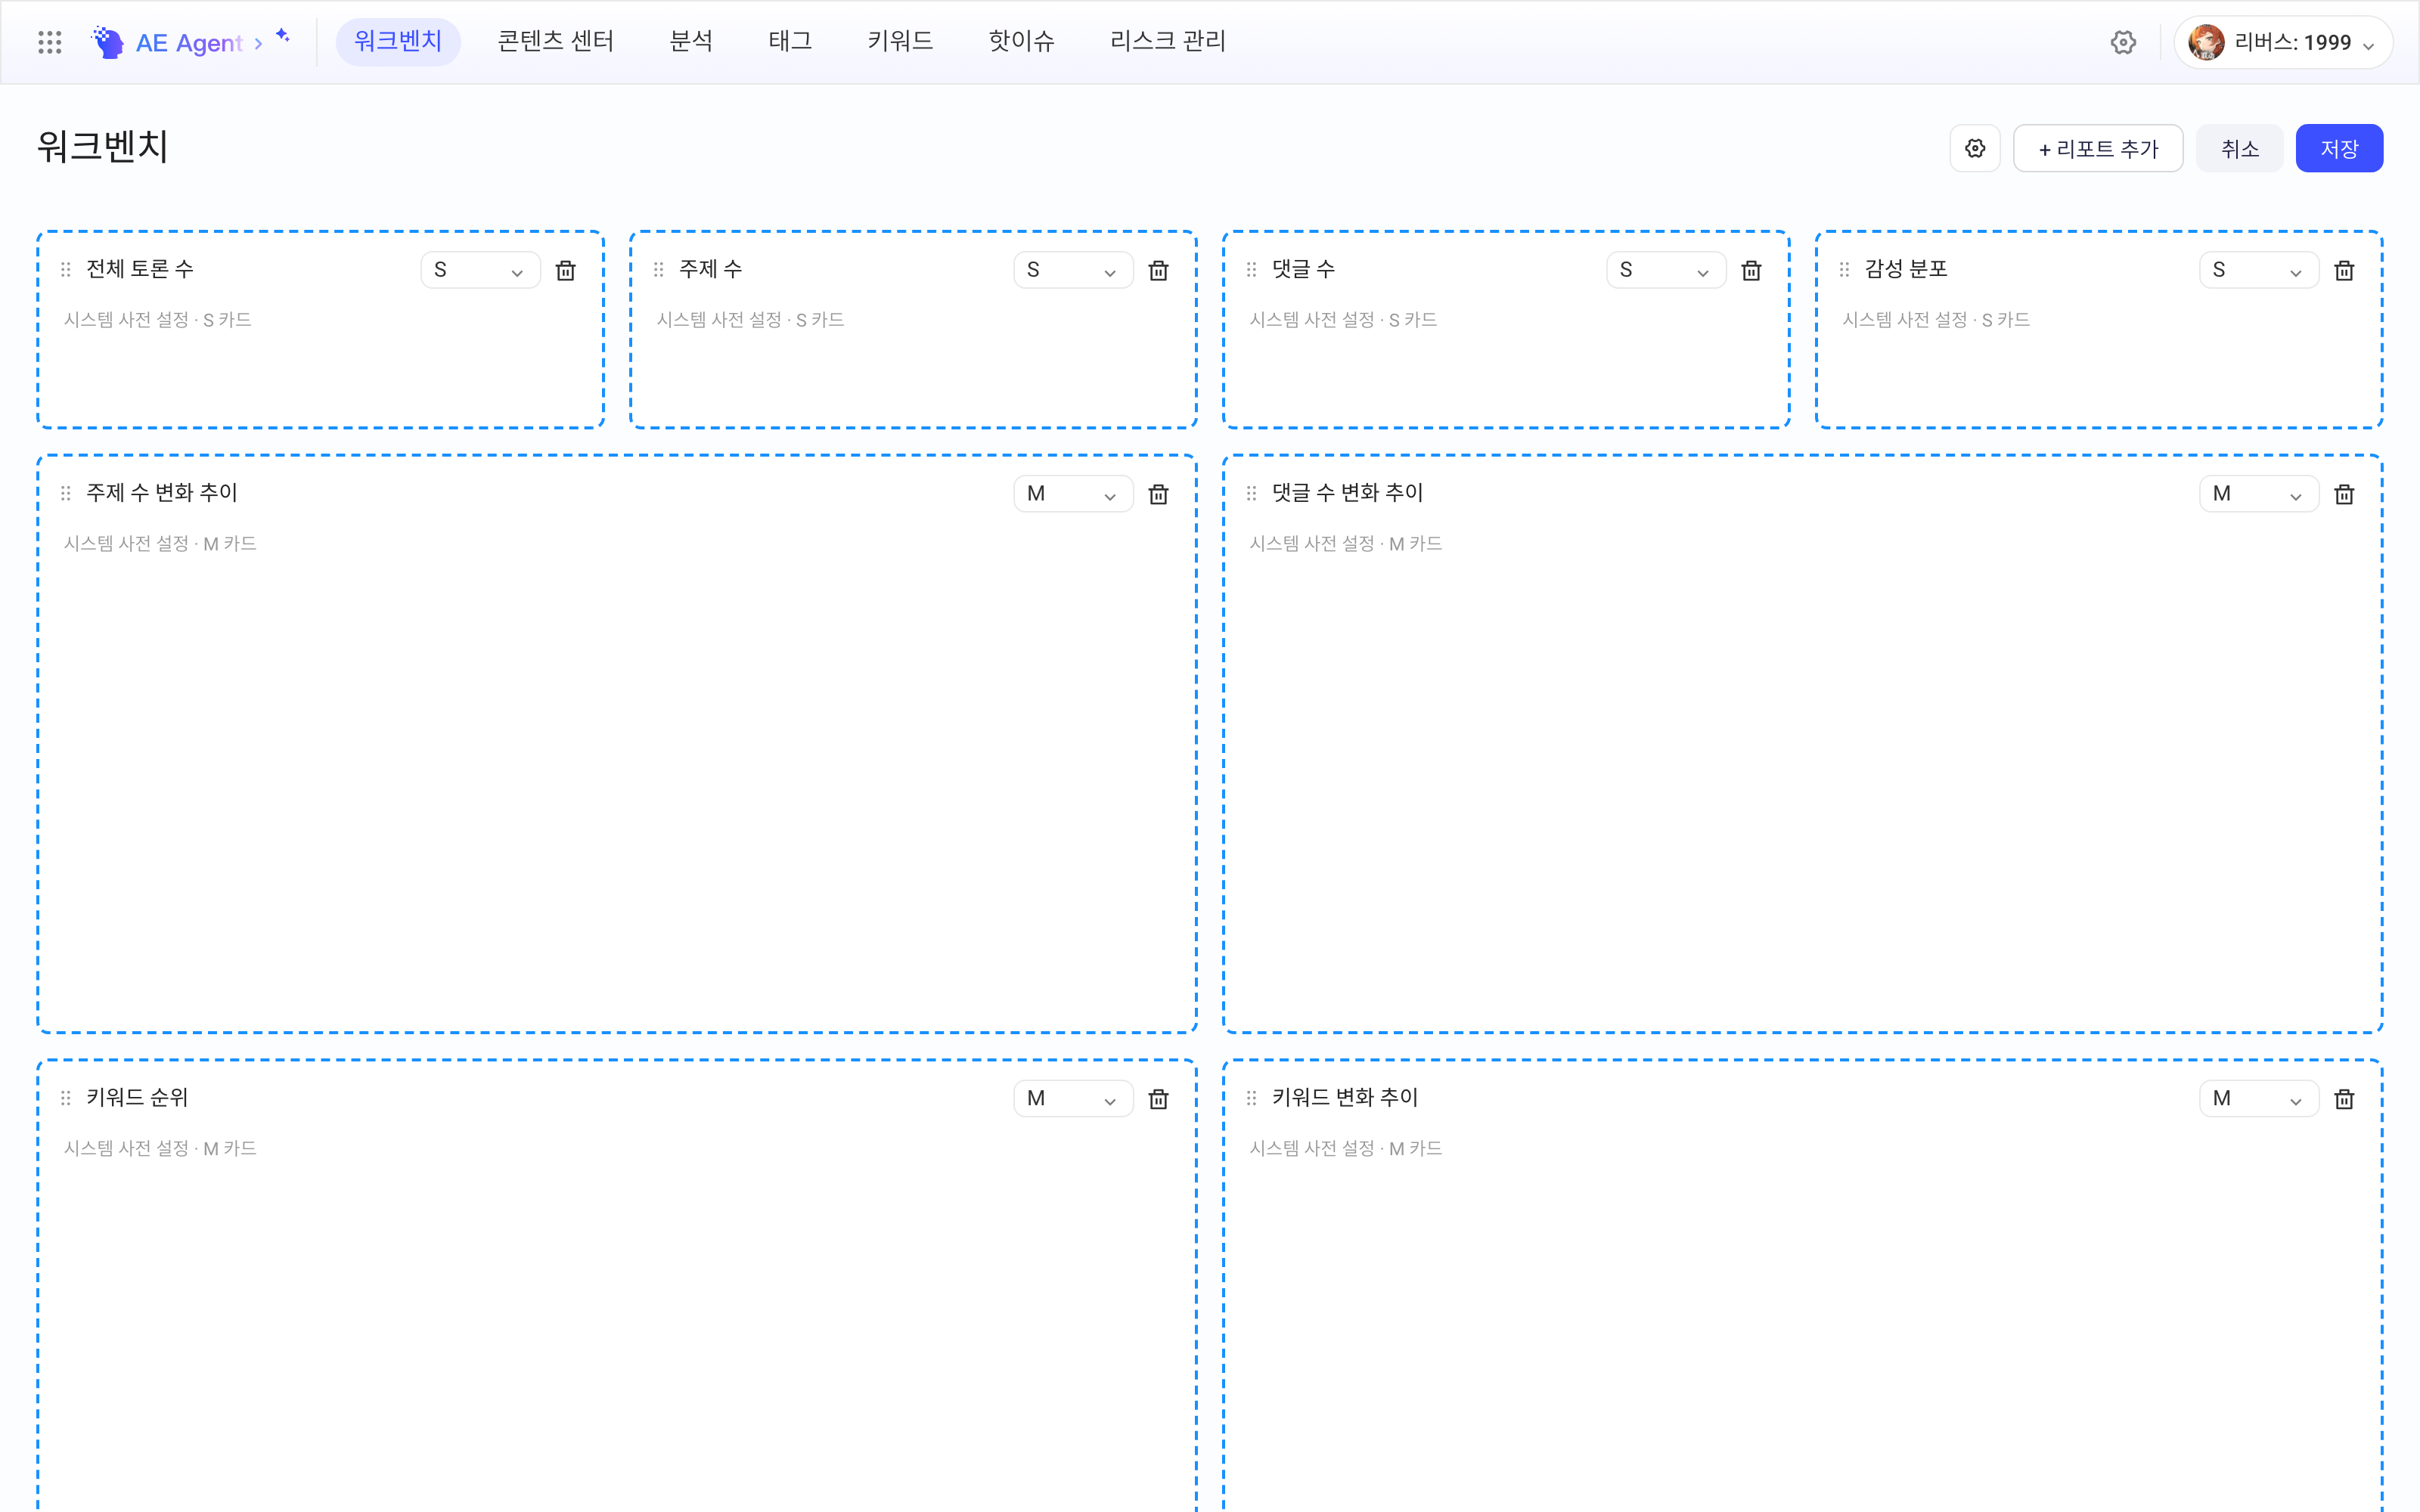2420x1512 pixels.
Task: Open size dropdown of 감성 분포 card
Action: click(2259, 270)
